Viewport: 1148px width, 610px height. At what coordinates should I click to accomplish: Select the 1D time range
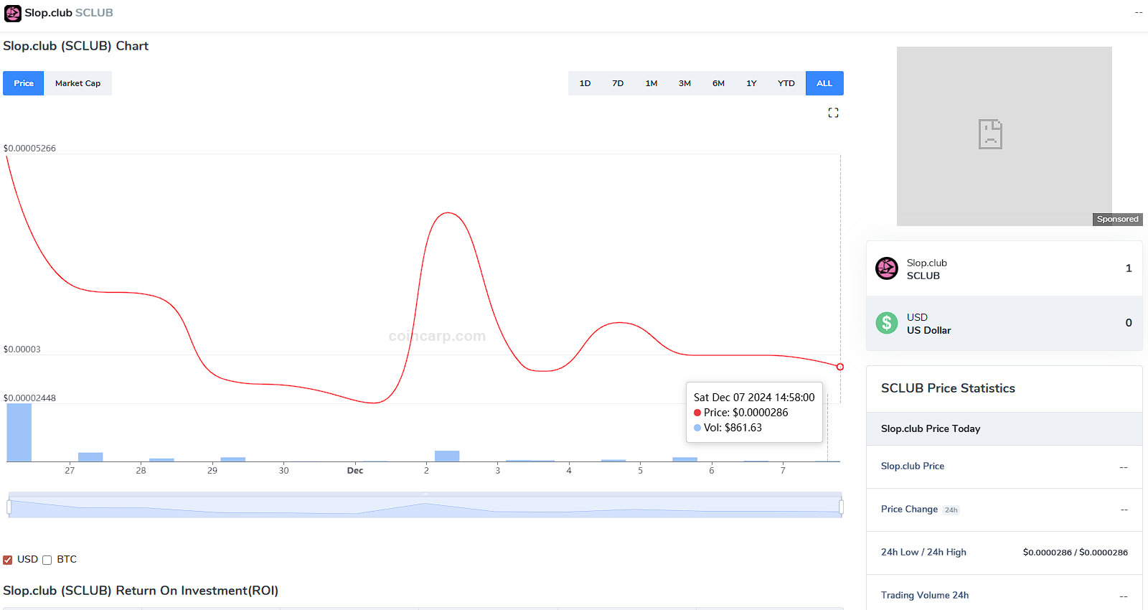coord(585,83)
